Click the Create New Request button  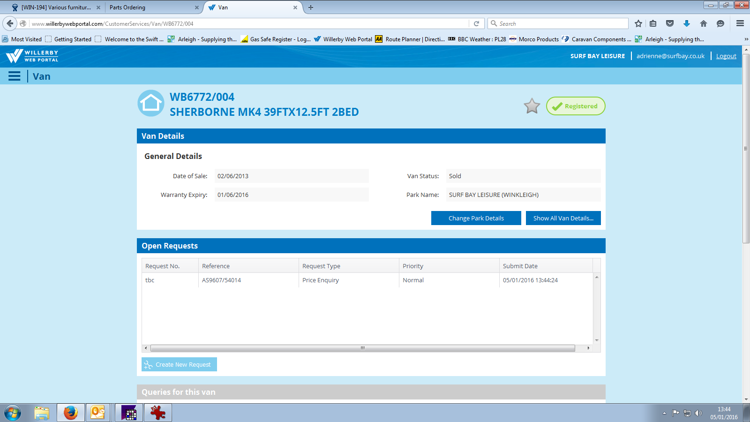pyautogui.click(x=179, y=364)
